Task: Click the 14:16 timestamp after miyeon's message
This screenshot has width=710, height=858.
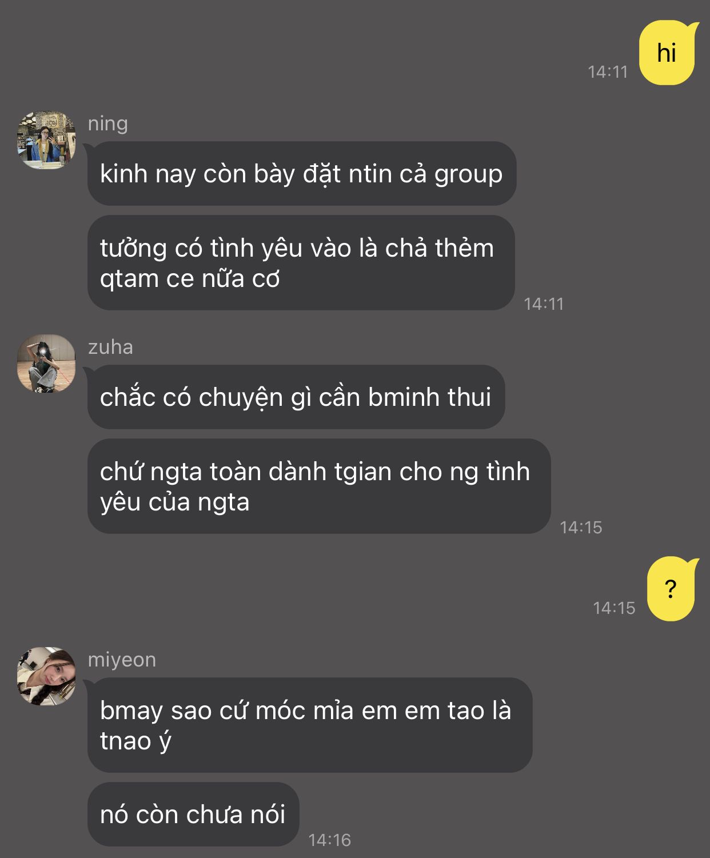Action: click(329, 840)
